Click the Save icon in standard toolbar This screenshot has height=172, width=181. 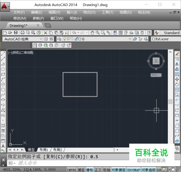(16, 33)
